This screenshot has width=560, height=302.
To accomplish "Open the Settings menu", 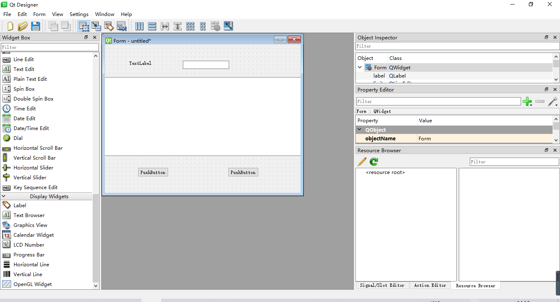I will (x=79, y=14).
